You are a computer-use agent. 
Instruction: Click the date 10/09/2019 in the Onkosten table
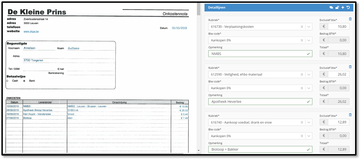tap(12, 106)
